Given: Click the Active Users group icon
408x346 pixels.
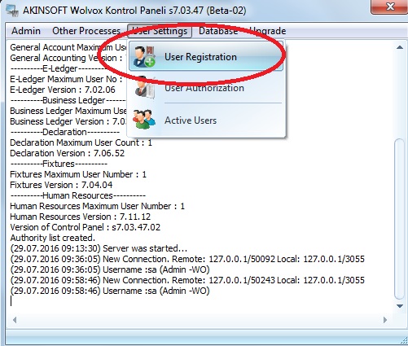Looking at the screenshot, I should (x=144, y=120).
